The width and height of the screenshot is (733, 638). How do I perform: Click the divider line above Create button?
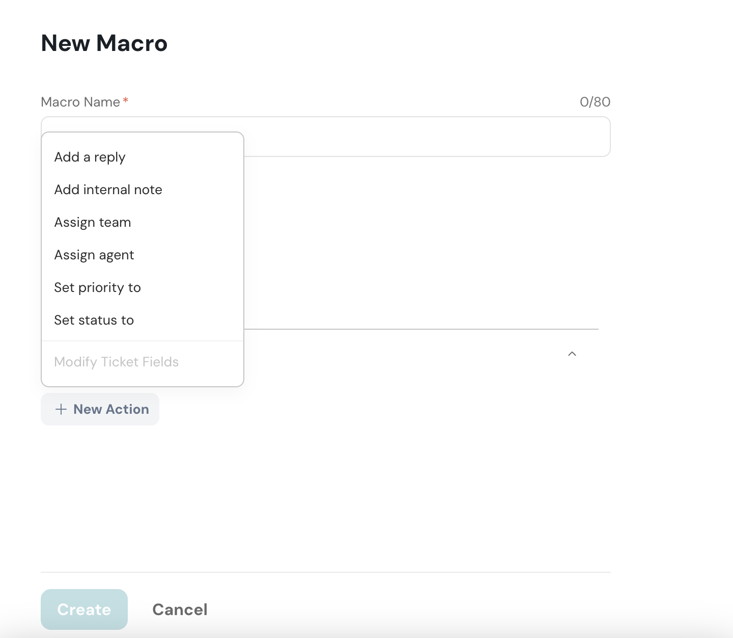tap(326, 572)
